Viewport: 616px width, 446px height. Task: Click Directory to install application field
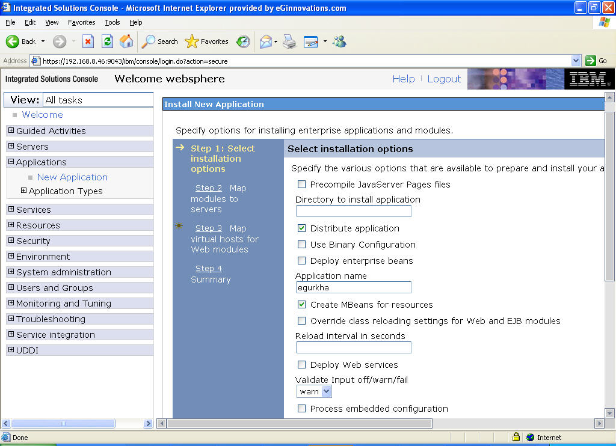pyautogui.click(x=354, y=211)
